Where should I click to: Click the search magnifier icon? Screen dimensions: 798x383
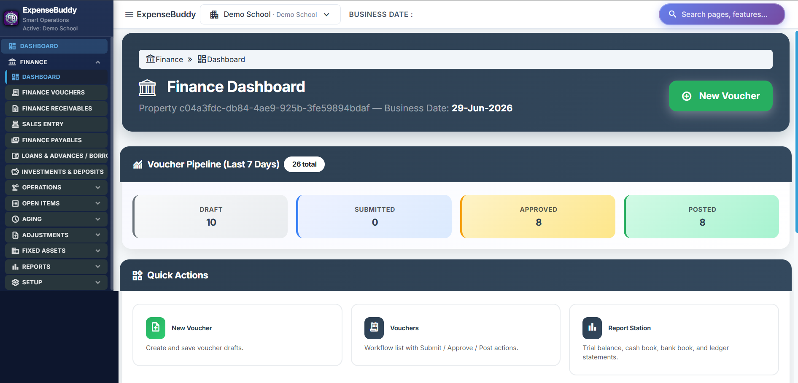point(673,14)
